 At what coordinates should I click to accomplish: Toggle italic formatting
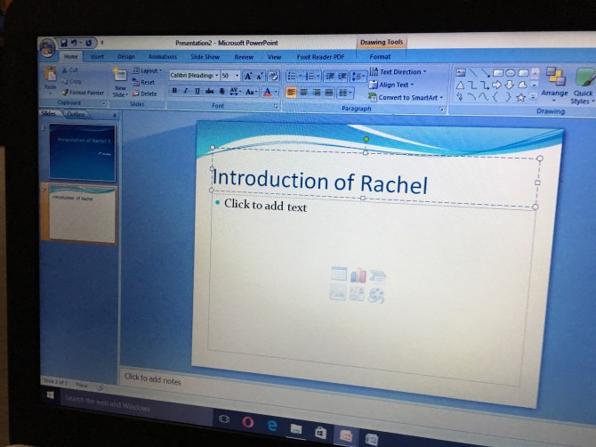point(185,92)
